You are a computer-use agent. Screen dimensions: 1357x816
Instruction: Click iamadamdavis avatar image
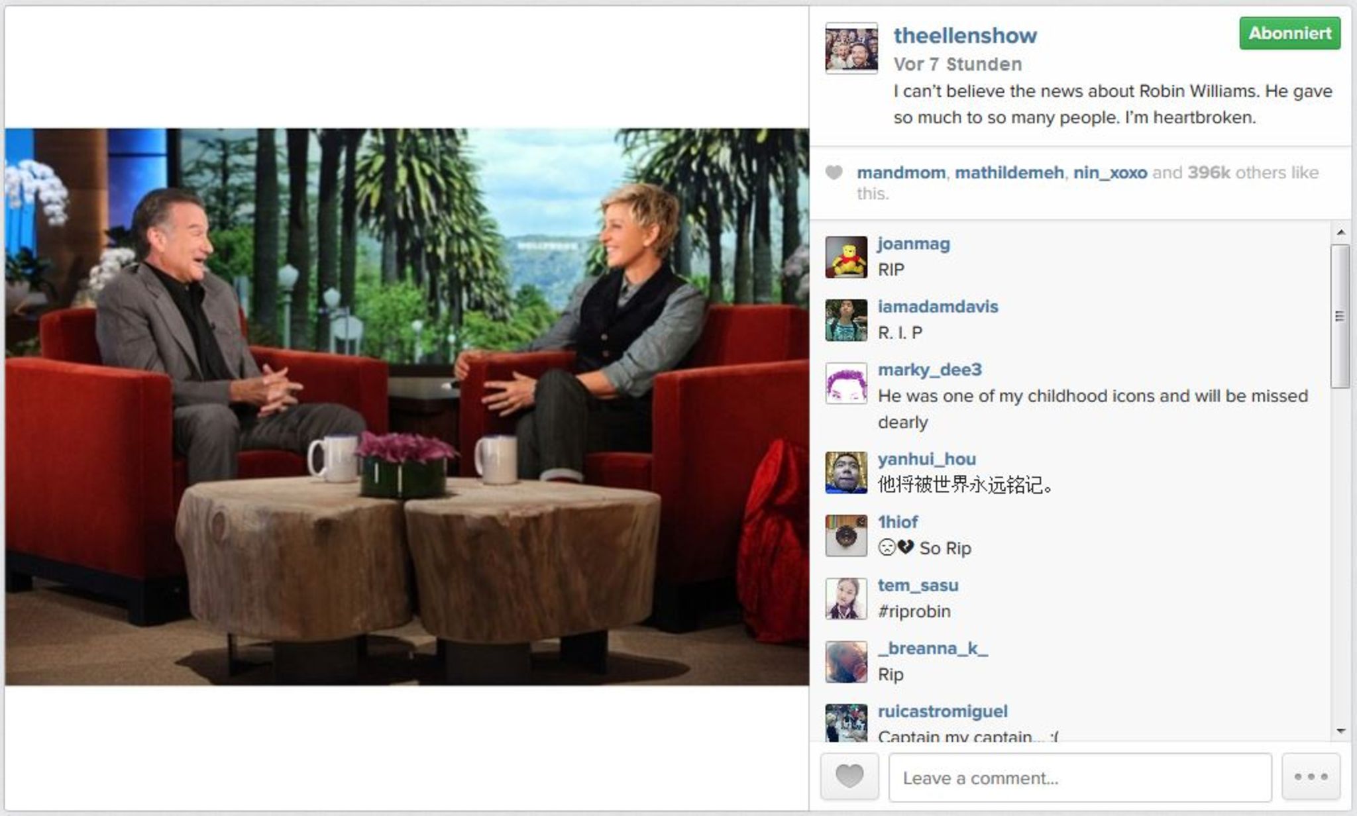(x=846, y=320)
